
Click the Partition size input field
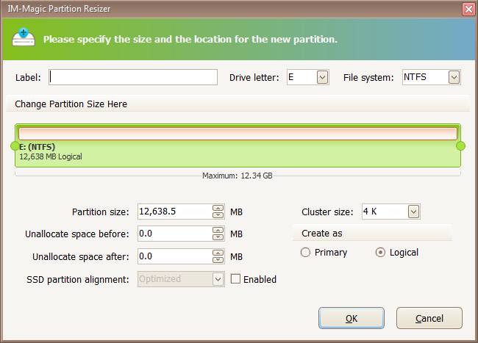click(175, 212)
